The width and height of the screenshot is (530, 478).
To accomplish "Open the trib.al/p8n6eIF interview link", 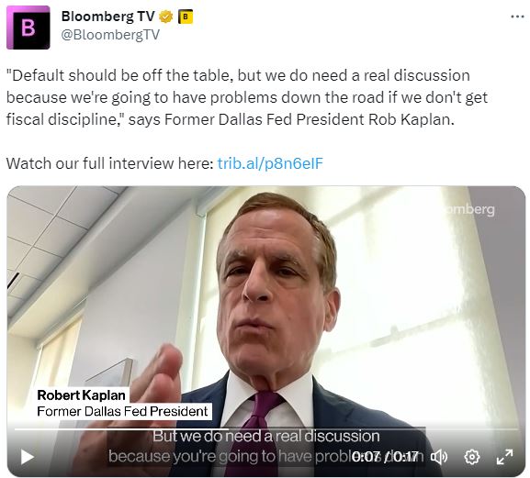I will click(x=270, y=163).
